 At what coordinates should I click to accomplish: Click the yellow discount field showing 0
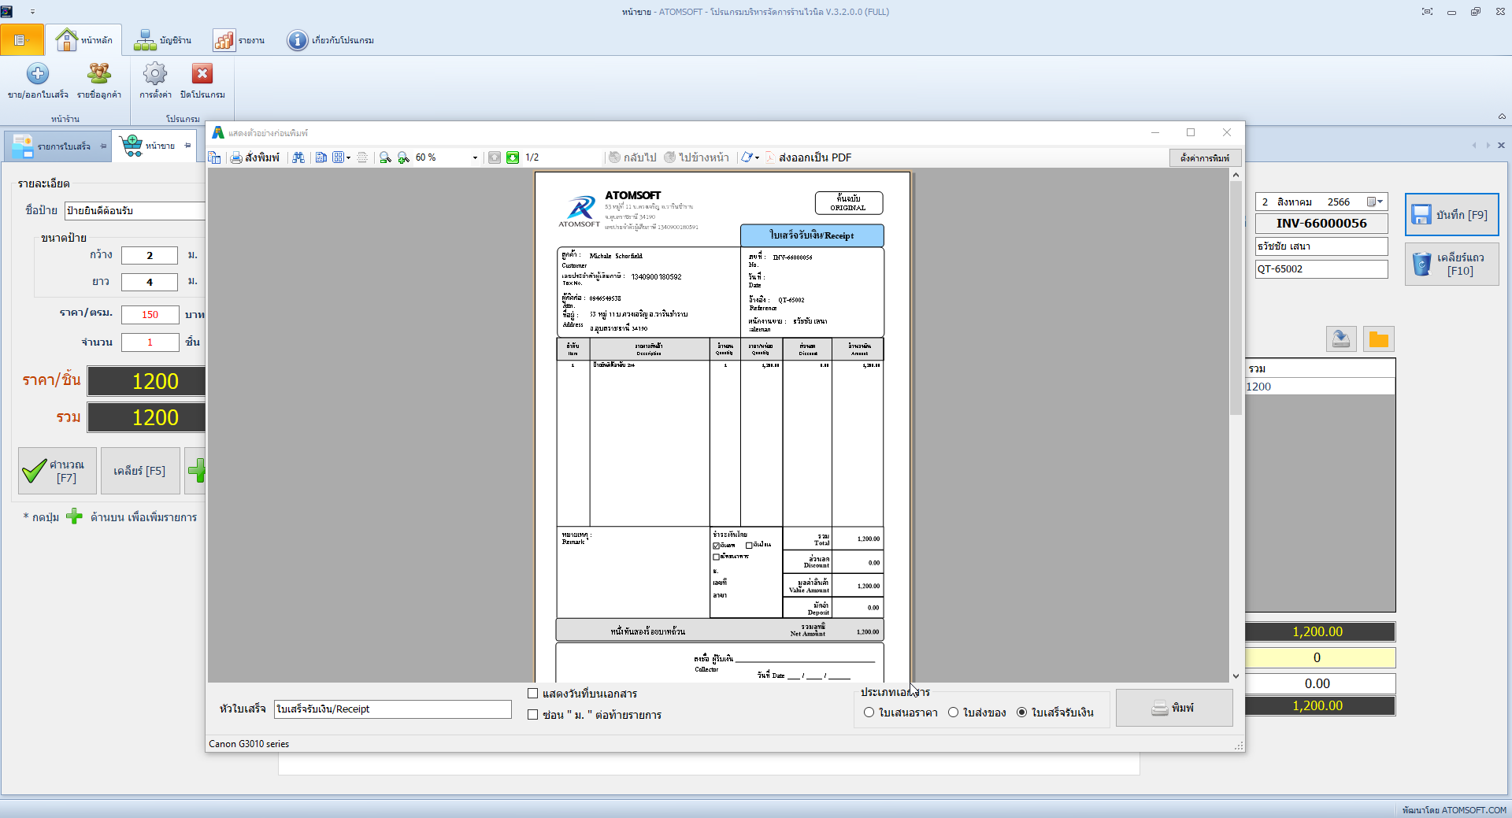[x=1321, y=657]
